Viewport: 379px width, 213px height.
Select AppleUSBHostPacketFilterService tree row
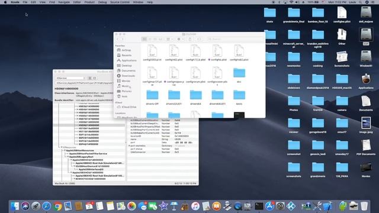(88, 154)
